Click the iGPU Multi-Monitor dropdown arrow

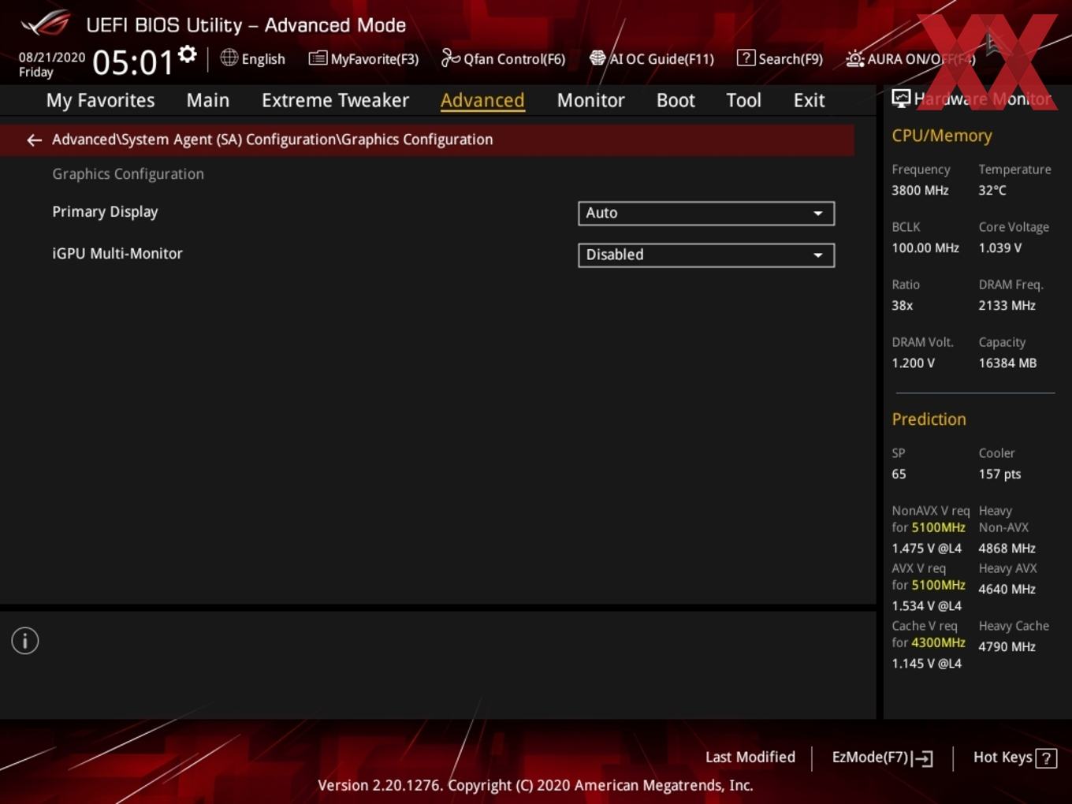pos(818,255)
